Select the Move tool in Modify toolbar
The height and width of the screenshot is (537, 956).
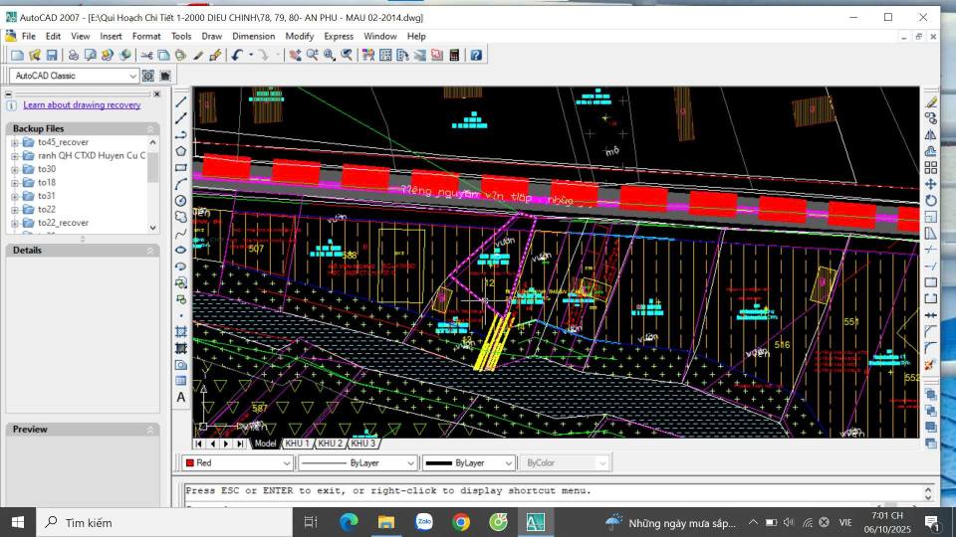(x=931, y=184)
